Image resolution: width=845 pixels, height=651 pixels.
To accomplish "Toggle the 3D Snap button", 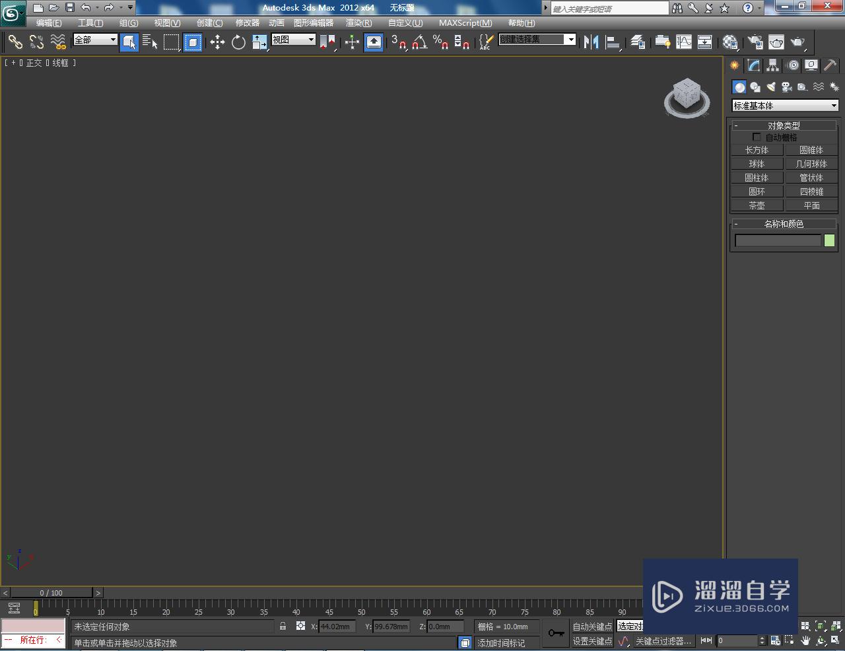I will 396,42.
